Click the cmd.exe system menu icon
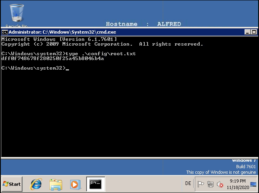 [4, 32]
